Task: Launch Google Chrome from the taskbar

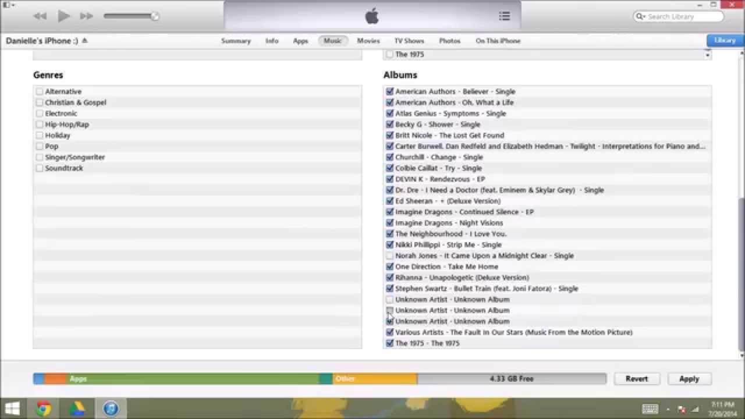Action: (44, 409)
